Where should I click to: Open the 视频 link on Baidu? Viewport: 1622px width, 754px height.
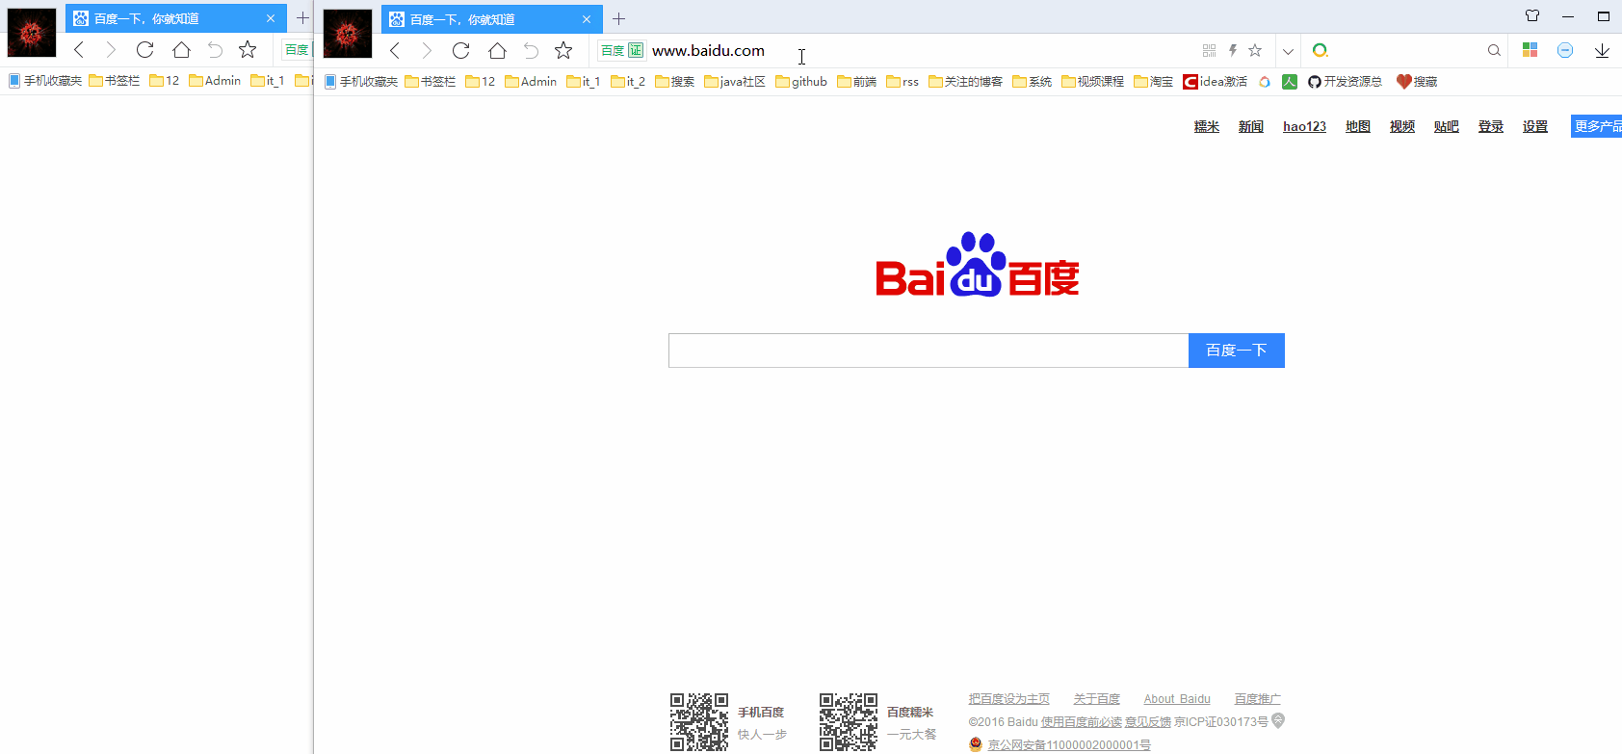(x=1402, y=126)
